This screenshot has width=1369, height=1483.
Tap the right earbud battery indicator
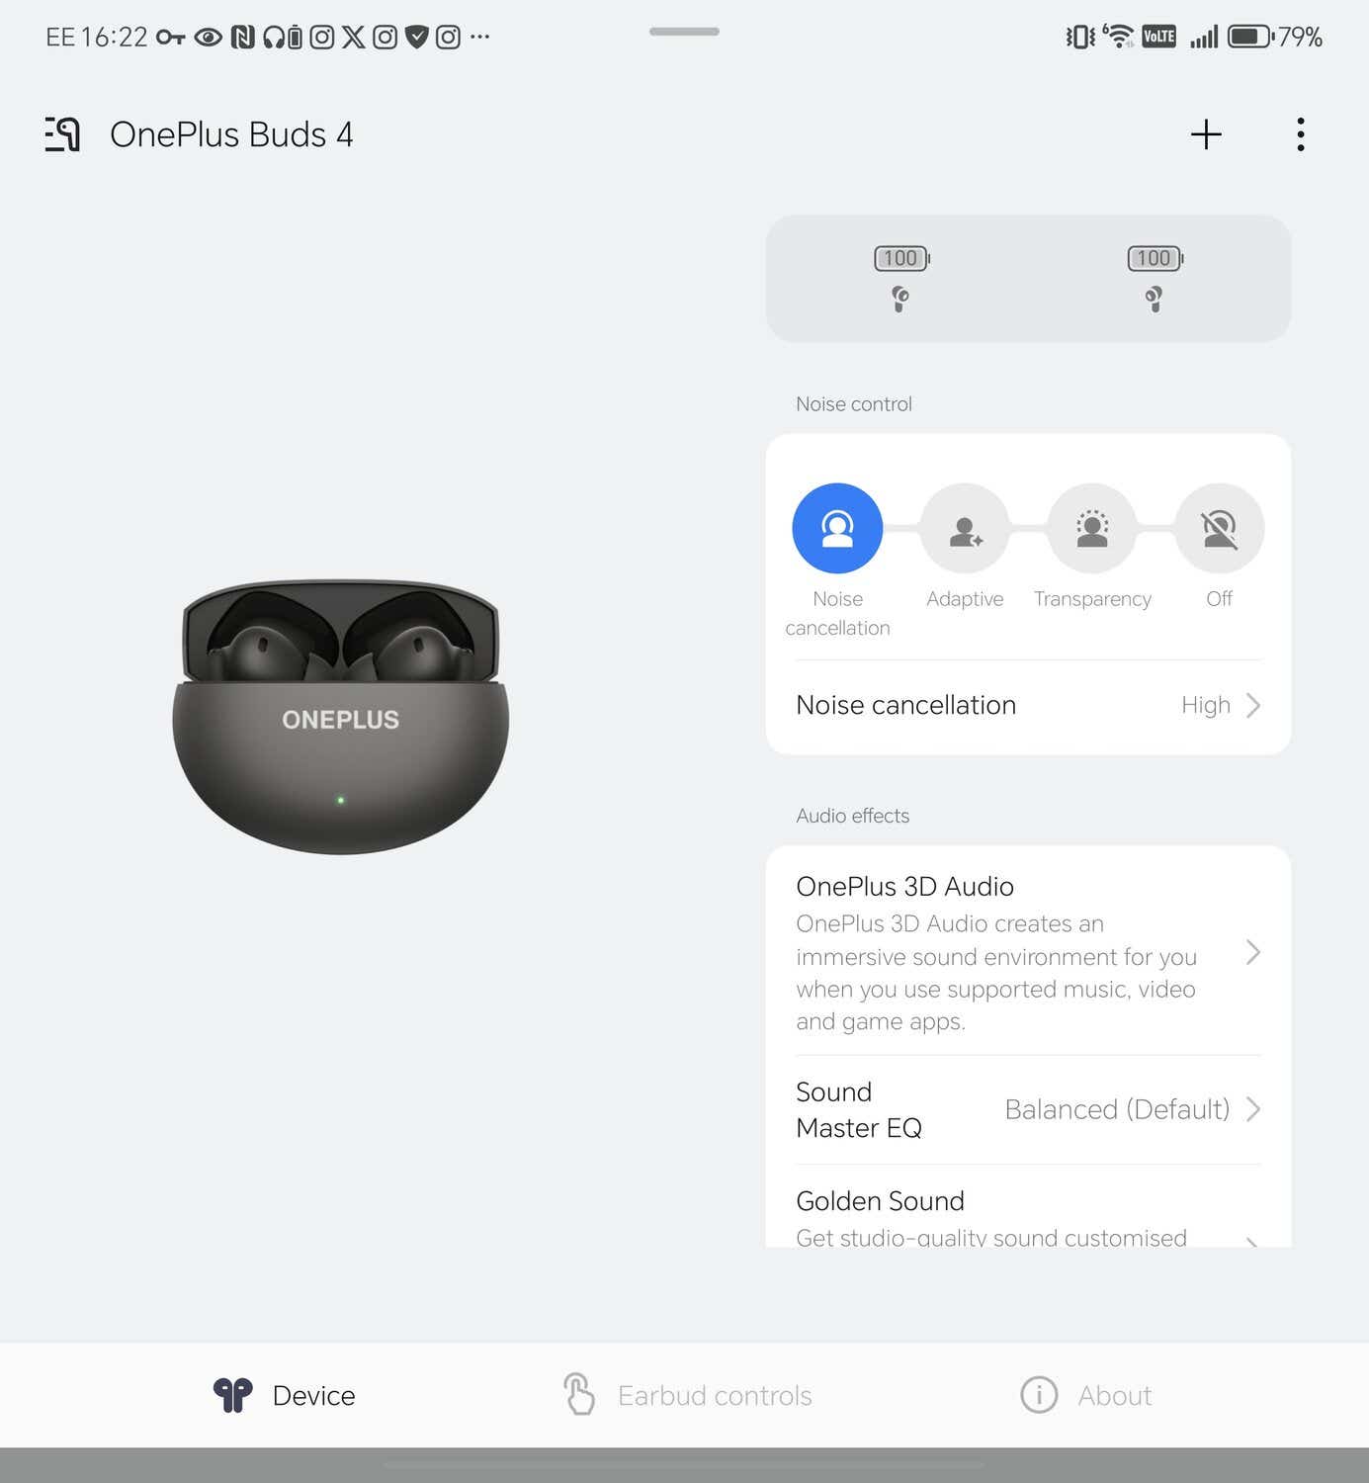(1155, 279)
